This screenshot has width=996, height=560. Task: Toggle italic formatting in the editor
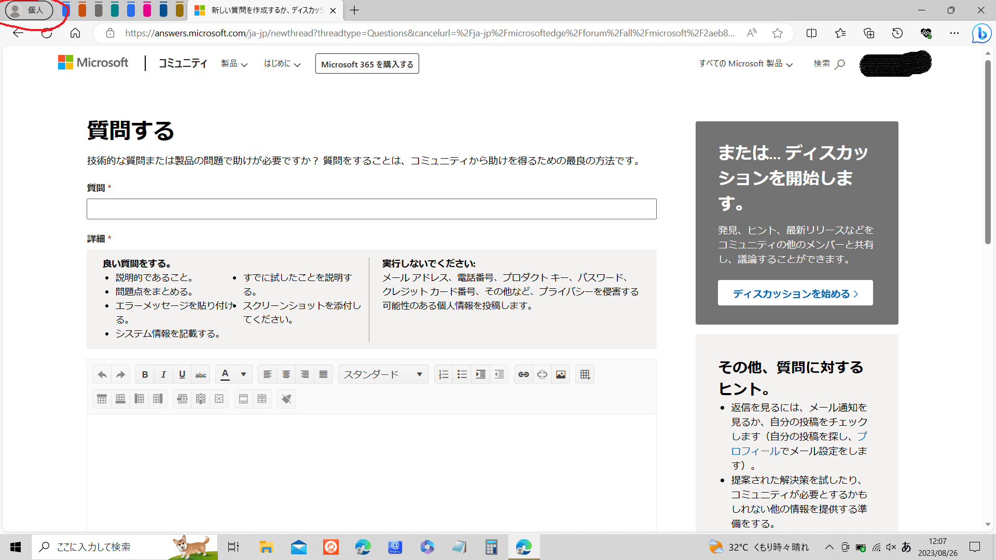(163, 374)
